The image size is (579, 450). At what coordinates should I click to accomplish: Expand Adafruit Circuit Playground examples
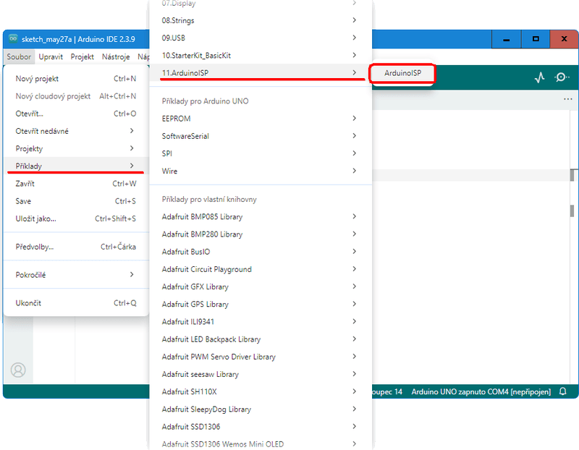261,269
